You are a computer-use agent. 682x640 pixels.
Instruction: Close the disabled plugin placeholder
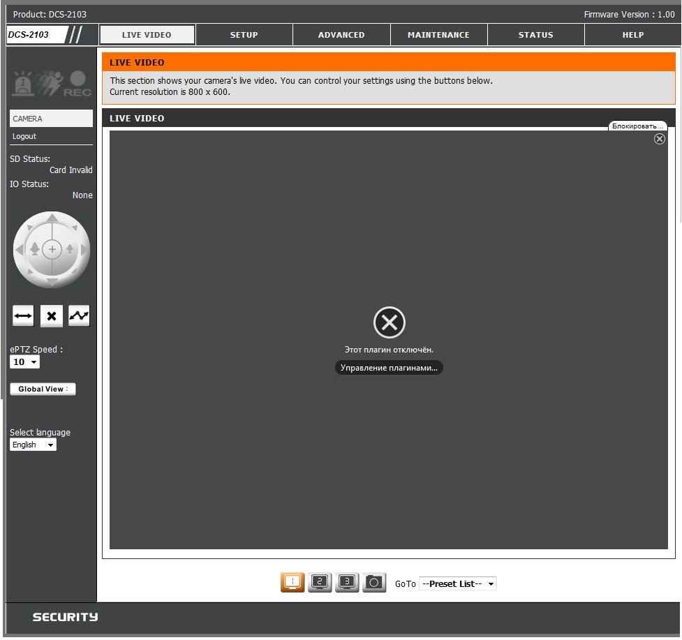pyautogui.click(x=660, y=139)
